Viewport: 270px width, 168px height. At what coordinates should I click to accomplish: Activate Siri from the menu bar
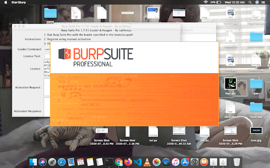(257, 2)
